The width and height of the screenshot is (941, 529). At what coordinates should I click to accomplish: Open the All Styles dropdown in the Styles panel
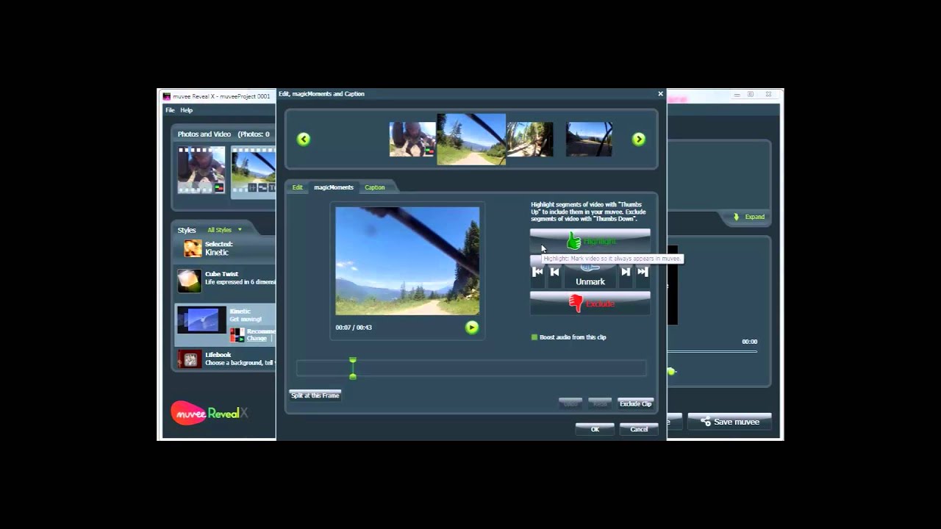[224, 230]
